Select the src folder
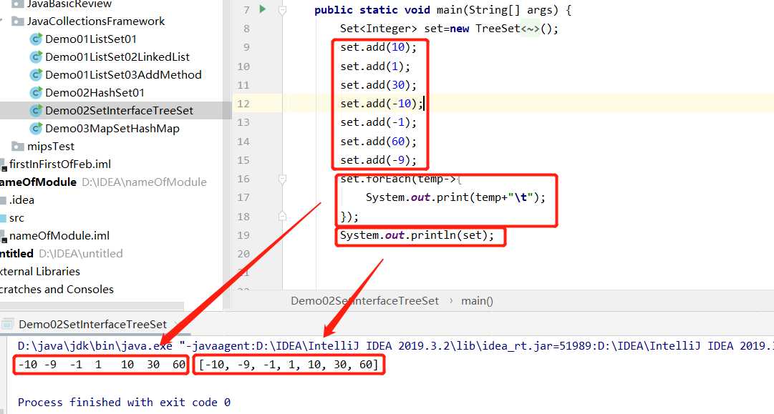The height and width of the screenshot is (414, 774). tap(16, 218)
